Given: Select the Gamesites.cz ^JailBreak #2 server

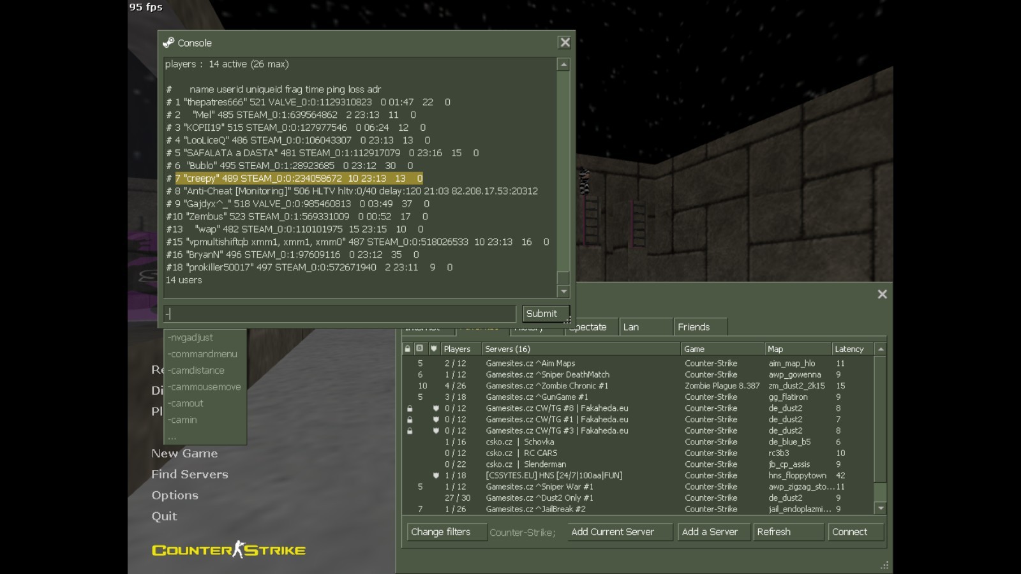Looking at the screenshot, I should click(638, 509).
